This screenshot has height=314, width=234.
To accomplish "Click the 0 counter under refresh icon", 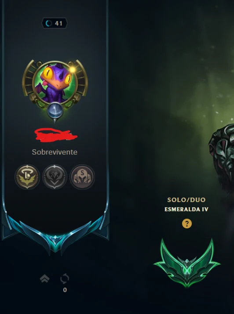I will 65,290.
